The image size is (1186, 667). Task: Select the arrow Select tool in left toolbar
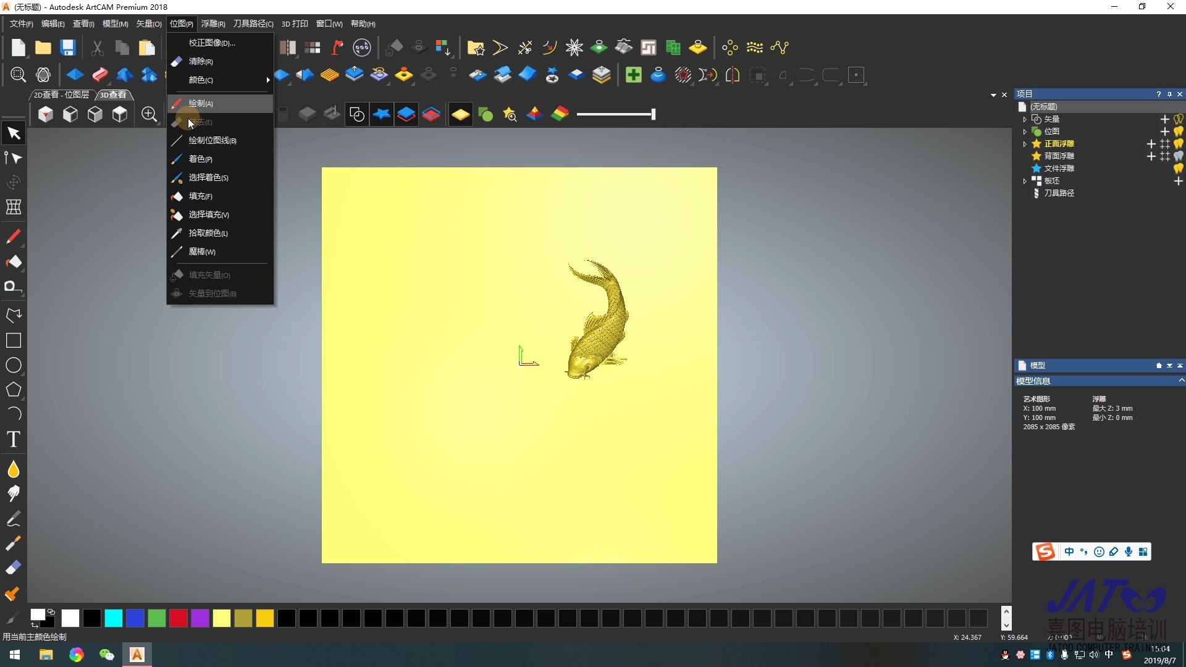pyautogui.click(x=14, y=133)
